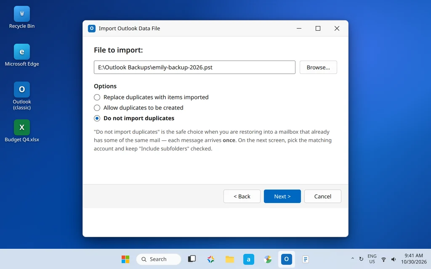431x269 pixels.
Task: Launch Microsoft Edge from the desktop
Action: point(22,55)
